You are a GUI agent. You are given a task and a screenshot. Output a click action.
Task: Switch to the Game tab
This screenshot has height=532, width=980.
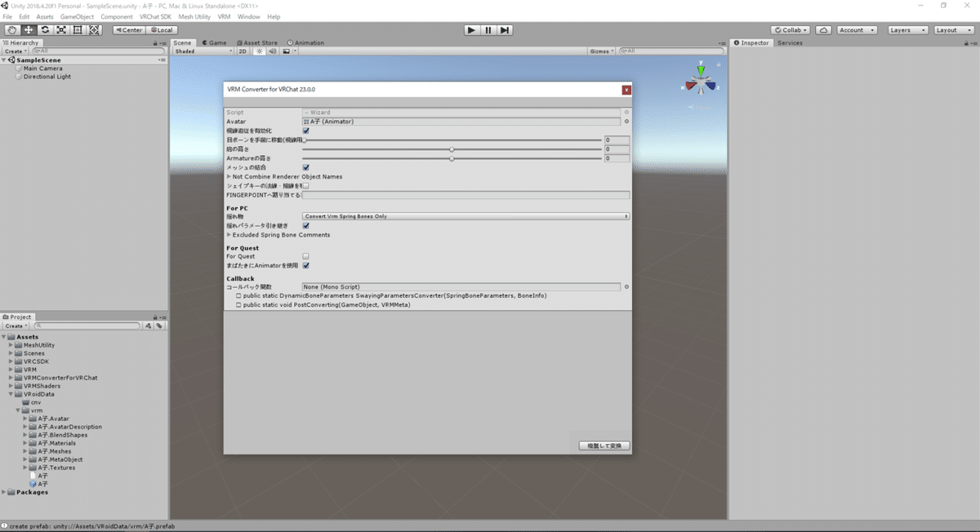(x=214, y=42)
